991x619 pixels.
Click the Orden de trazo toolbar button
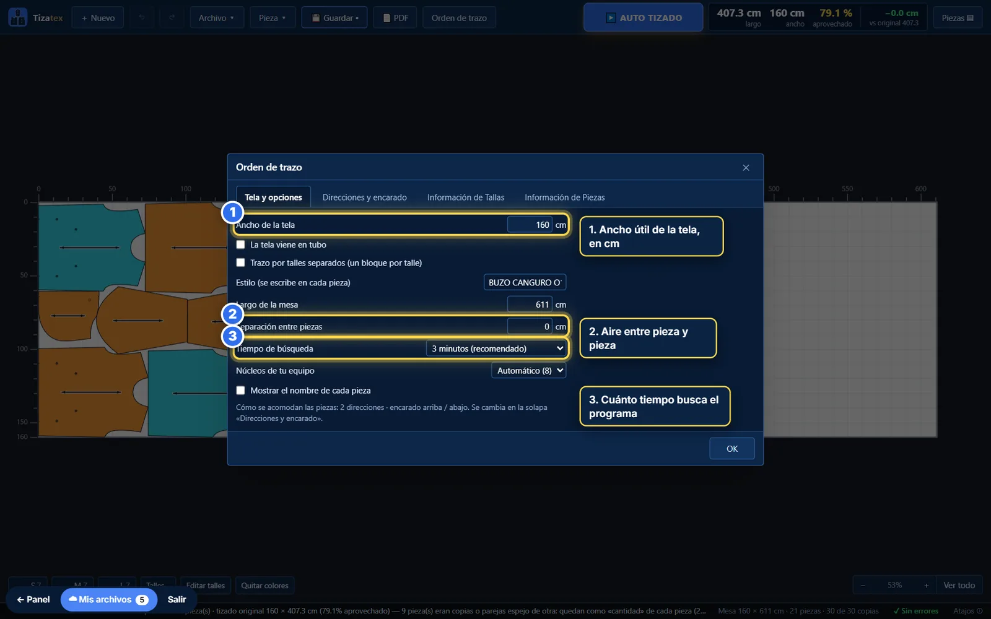click(459, 18)
